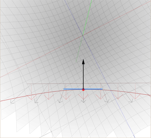The image size is (151, 138).
Task: Click the curved red line at its right end
Action: [x=150, y=95]
